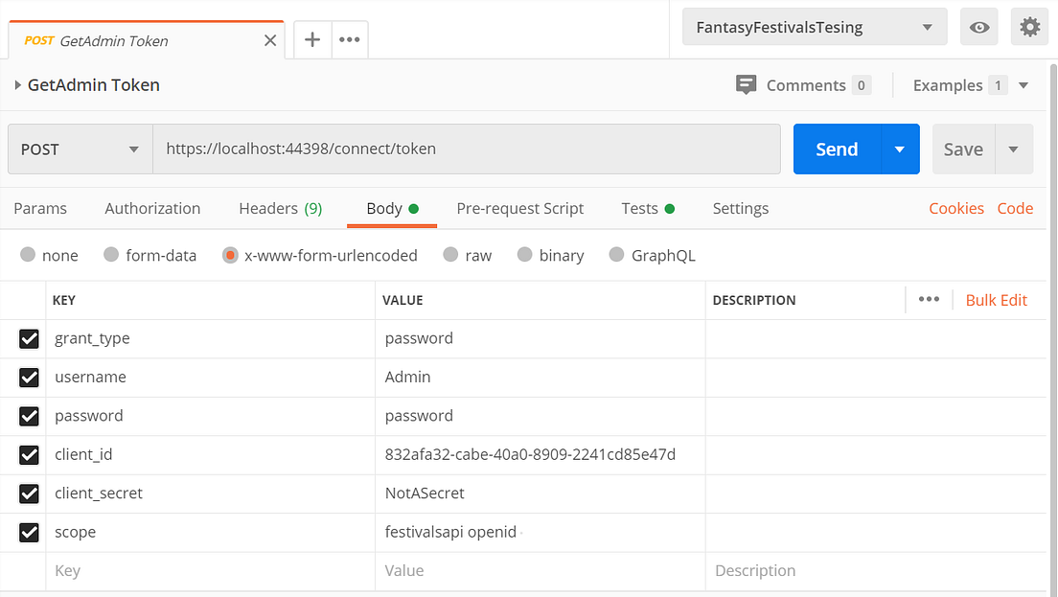
Task: Open the POST method dropdown
Action: 80,149
